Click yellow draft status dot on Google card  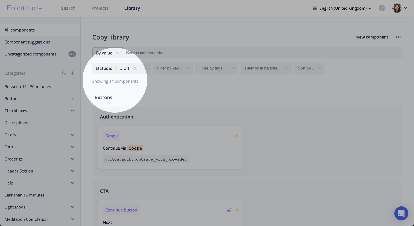click(237, 136)
